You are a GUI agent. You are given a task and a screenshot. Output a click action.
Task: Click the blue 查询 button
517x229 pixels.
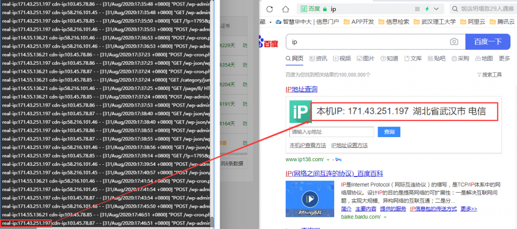(x=389, y=132)
